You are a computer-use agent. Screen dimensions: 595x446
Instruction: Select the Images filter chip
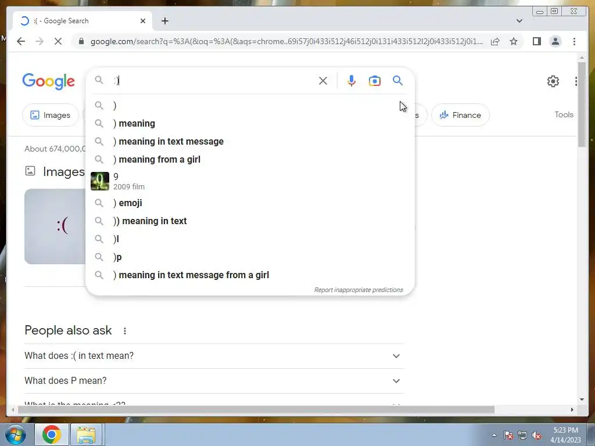tap(50, 115)
